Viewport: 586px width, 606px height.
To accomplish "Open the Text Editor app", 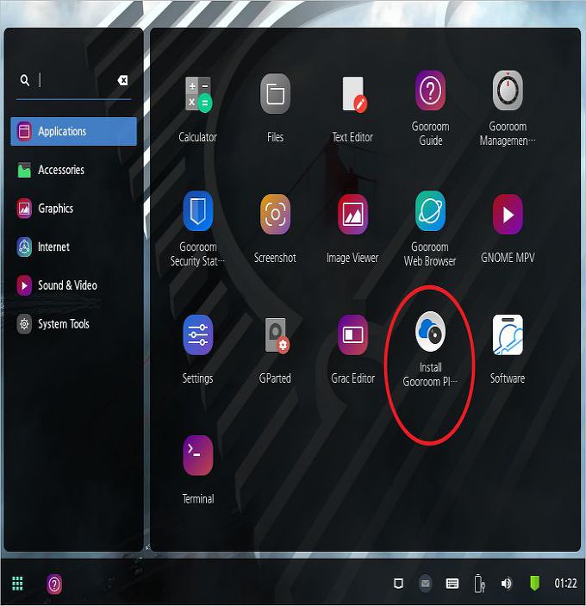I will click(x=352, y=94).
